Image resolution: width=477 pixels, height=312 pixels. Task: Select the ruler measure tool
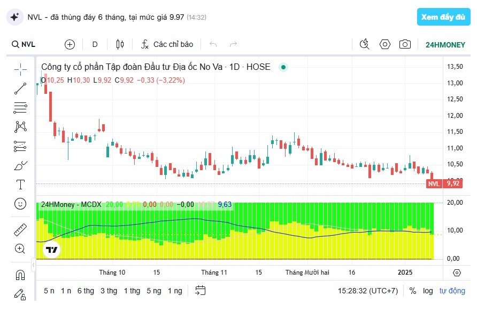pyautogui.click(x=20, y=230)
